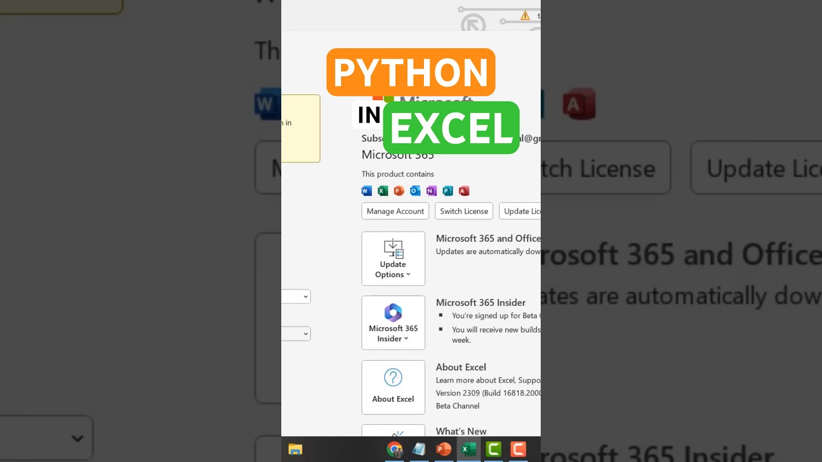Open the green Camtasia taskbar icon
The image size is (822, 462).
point(493,449)
